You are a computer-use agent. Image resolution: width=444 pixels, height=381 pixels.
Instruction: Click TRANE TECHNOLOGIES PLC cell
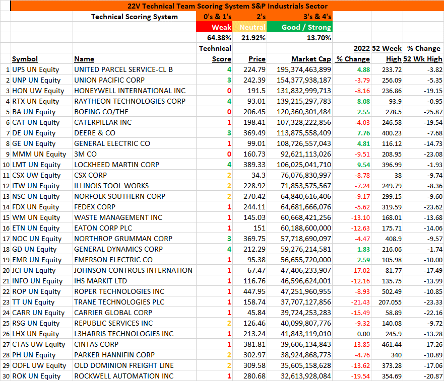[134, 302]
